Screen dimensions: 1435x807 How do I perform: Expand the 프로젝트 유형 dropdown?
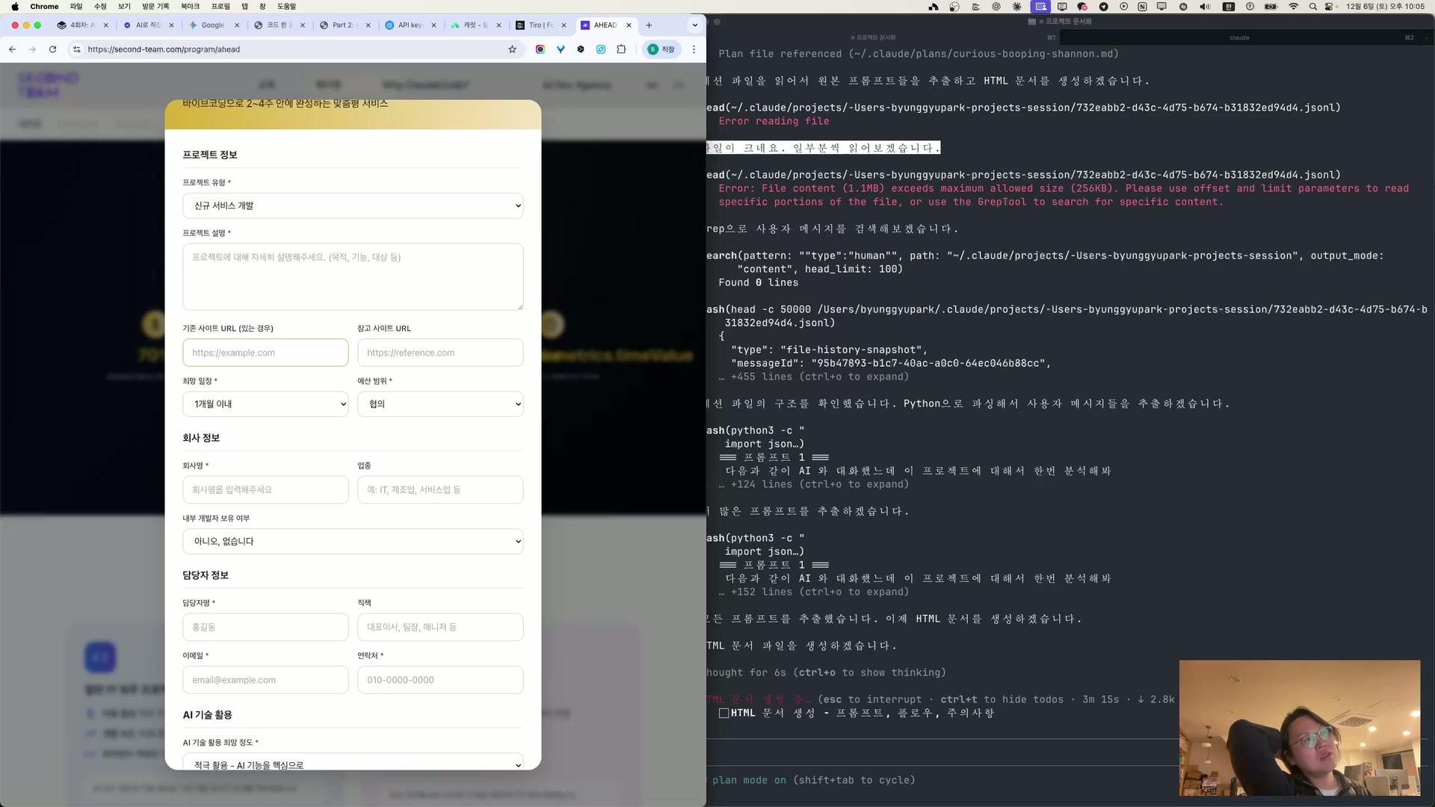tap(352, 205)
